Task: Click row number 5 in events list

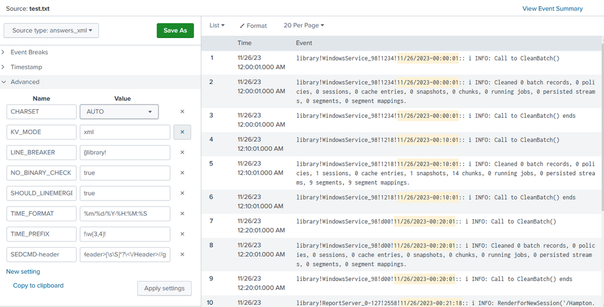Action: point(211,164)
